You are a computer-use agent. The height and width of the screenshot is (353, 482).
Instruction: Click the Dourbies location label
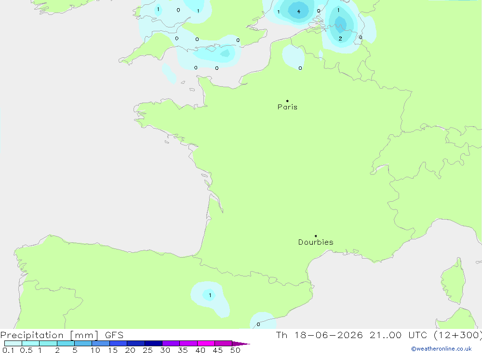click(316, 242)
